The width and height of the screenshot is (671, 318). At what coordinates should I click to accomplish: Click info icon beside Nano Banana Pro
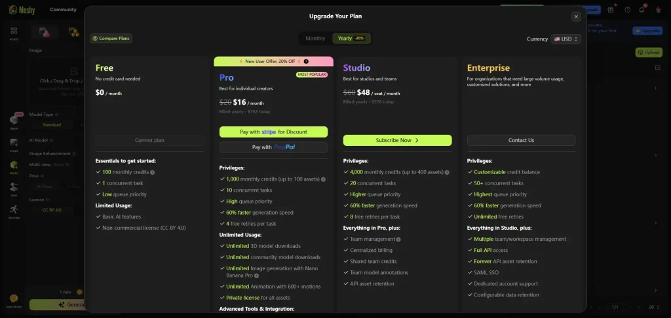click(x=256, y=275)
